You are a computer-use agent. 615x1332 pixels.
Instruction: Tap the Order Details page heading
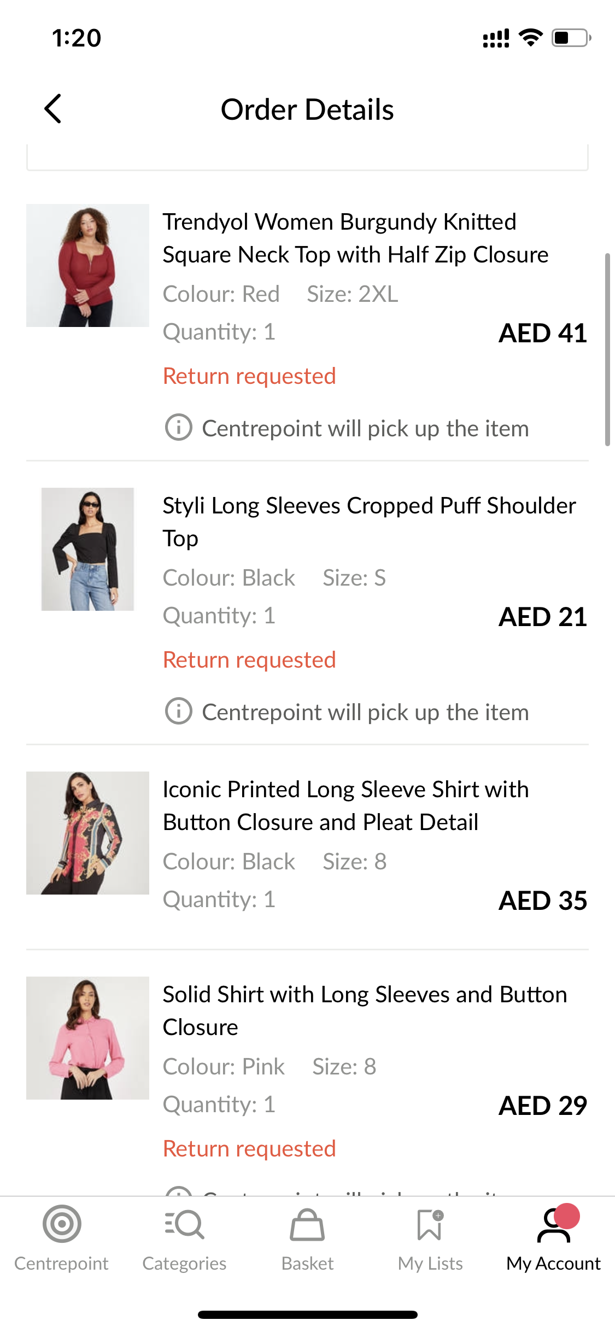pos(307,109)
